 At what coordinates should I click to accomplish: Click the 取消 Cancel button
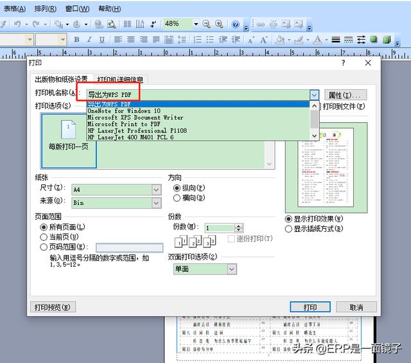pyautogui.click(x=356, y=307)
